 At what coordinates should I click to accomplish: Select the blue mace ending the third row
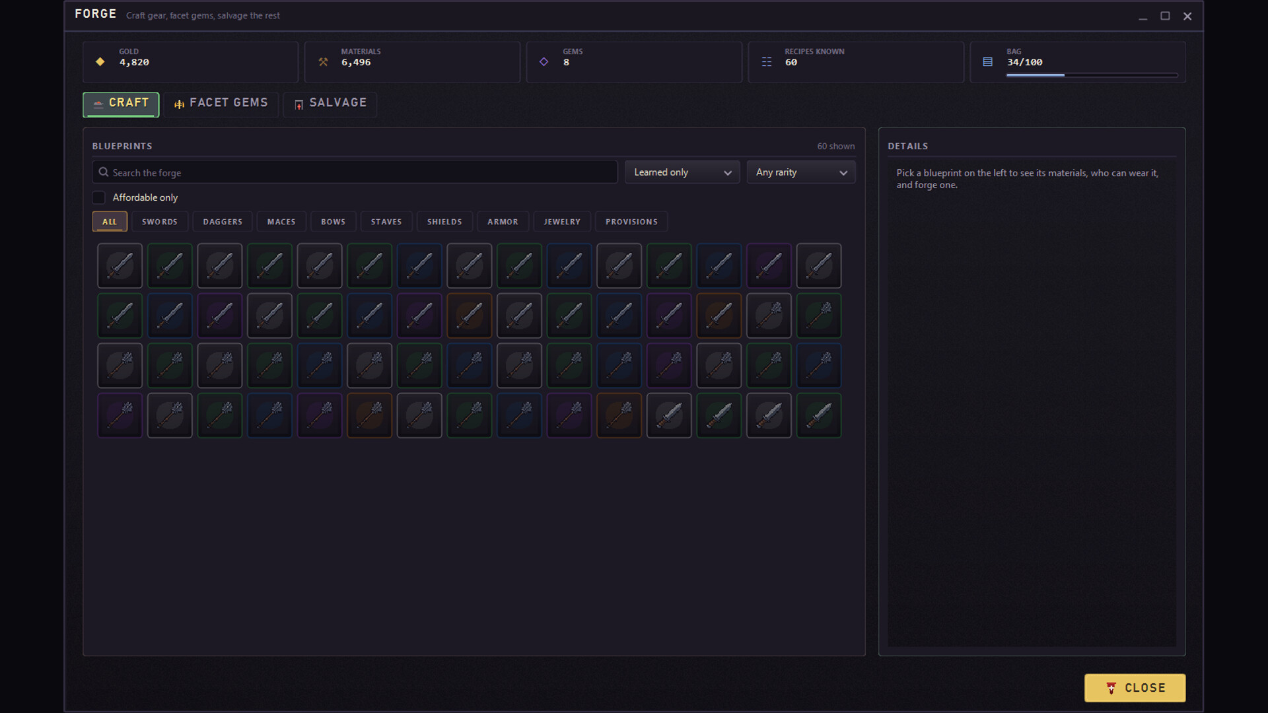(x=819, y=366)
